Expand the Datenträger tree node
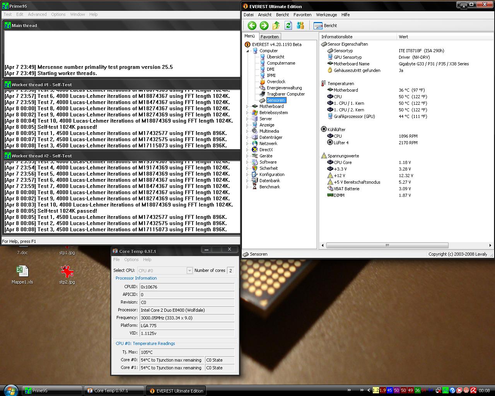Screen dimensions: 495x396 [x=247, y=137]
